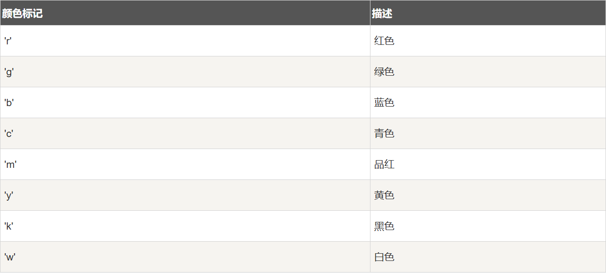Image resolution: width=606 pixels, height=273 pixels.
Task: Select the 'g' color code cell
Action: pyautogui.click(x=9, y=72)
